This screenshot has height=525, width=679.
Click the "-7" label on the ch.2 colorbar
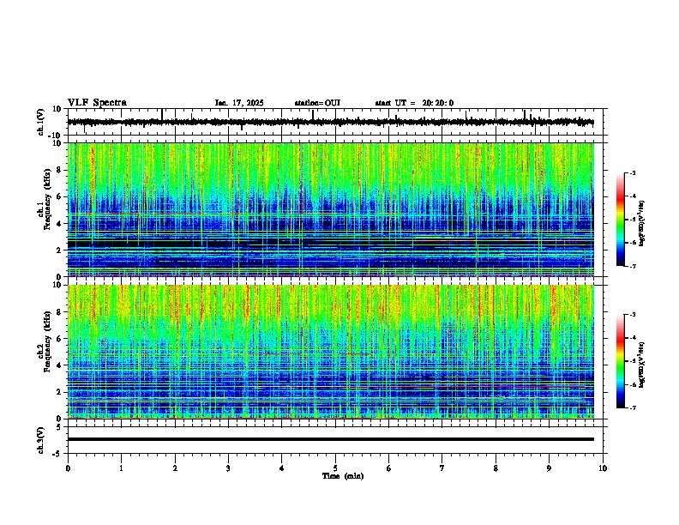point(633,408)
